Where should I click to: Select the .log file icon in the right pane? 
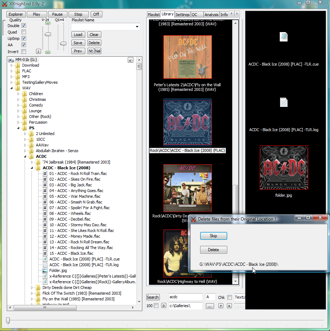pos(284,102)
